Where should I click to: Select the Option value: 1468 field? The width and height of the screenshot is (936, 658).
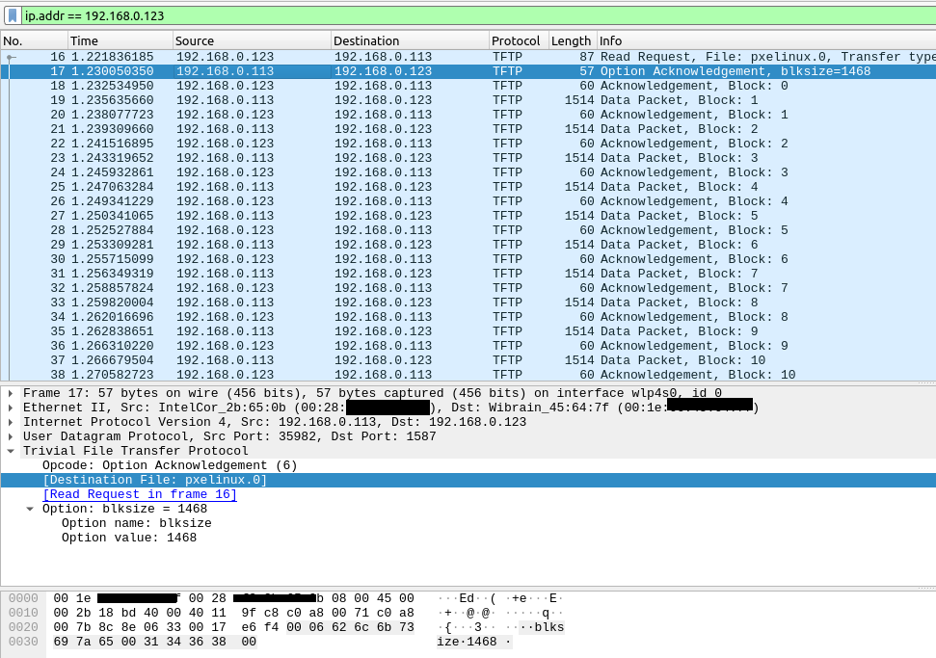point(129,538)
